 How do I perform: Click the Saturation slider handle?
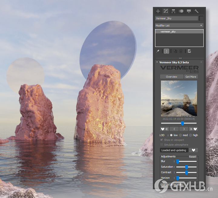187,167
